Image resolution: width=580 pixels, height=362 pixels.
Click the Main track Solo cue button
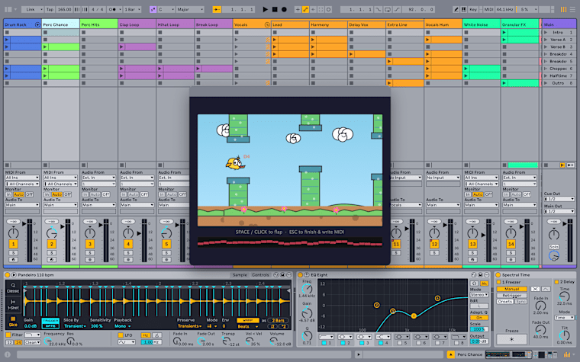pos(554,247)
